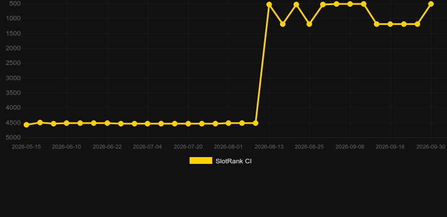Select the data point at 2026-08-01
The height and width of the screenshot is (217, 447).
(x=229, y=123)
